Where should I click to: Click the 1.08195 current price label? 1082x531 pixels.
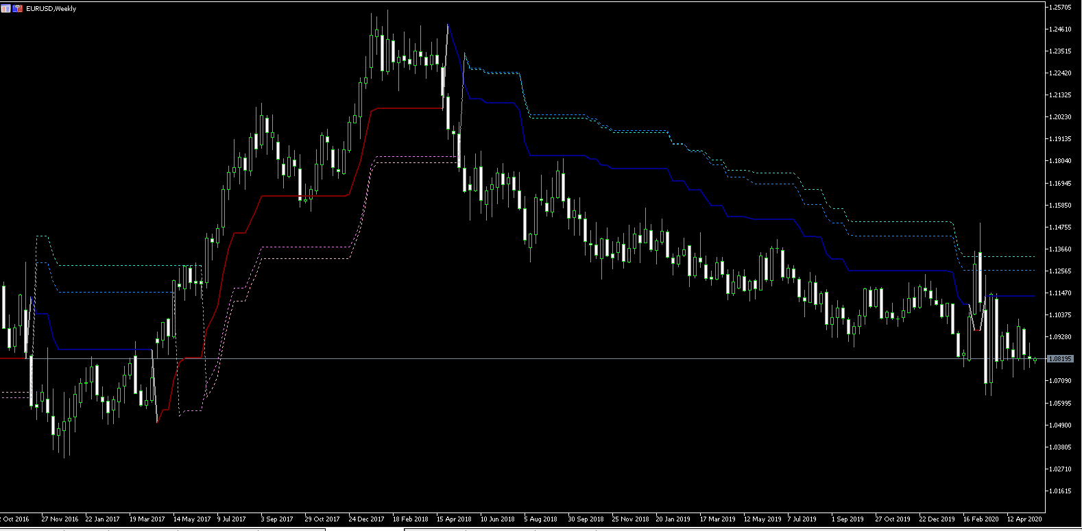click(x=1060, y=358)
